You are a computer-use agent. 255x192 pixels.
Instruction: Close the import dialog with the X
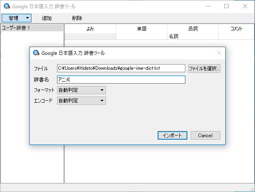(219, 53)
